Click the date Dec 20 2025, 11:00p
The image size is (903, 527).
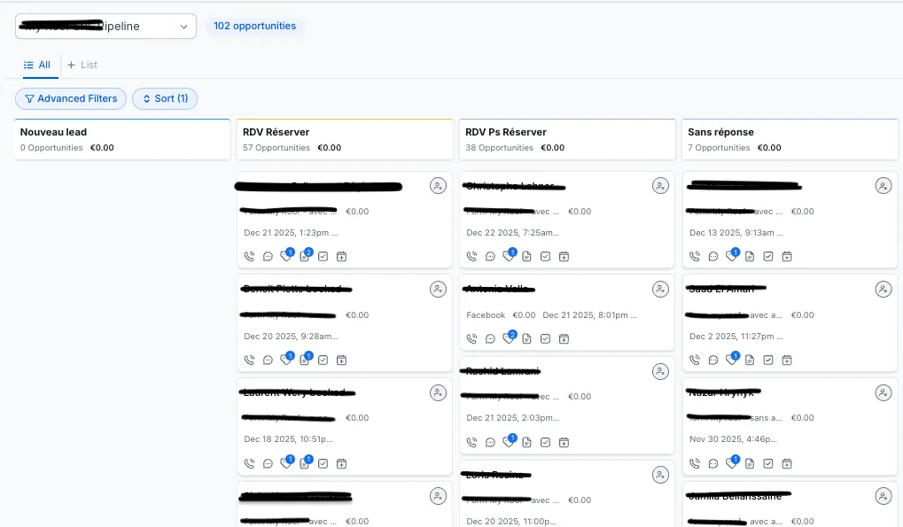(x=511, y=522)
